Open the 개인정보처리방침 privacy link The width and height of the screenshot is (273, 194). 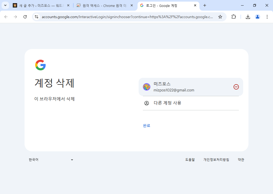click(x=216, y=160)
